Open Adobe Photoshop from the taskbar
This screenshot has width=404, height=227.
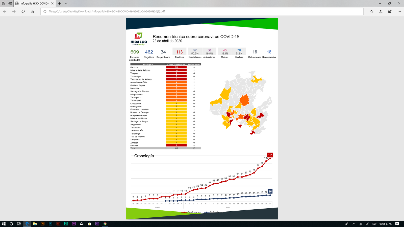50,224
